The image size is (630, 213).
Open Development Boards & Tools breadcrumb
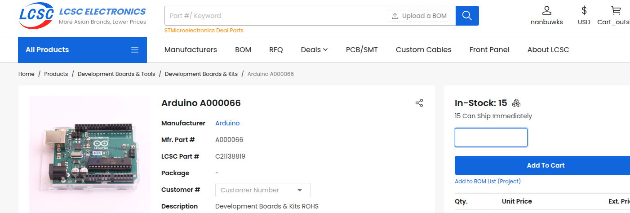click(116, 74)
